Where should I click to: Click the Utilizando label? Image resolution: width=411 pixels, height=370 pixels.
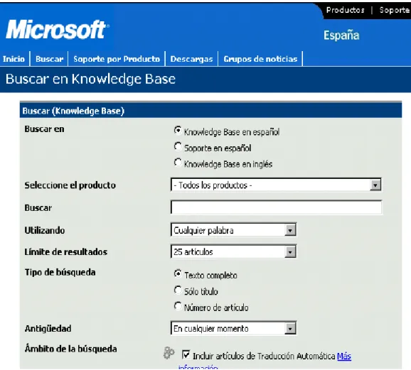(45, 230)
